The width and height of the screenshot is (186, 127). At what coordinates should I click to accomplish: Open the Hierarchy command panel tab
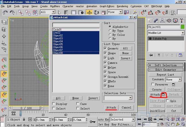162,21
